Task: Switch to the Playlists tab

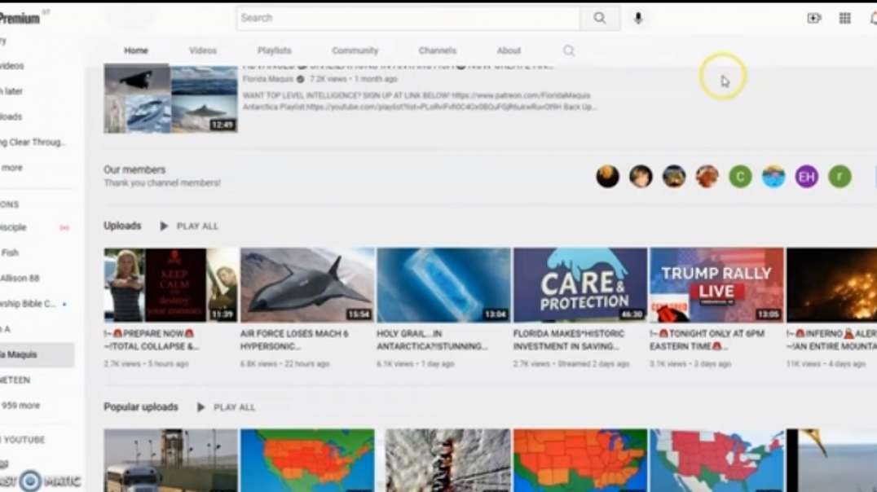Action: pyautogui.click(x=274, y=51)
